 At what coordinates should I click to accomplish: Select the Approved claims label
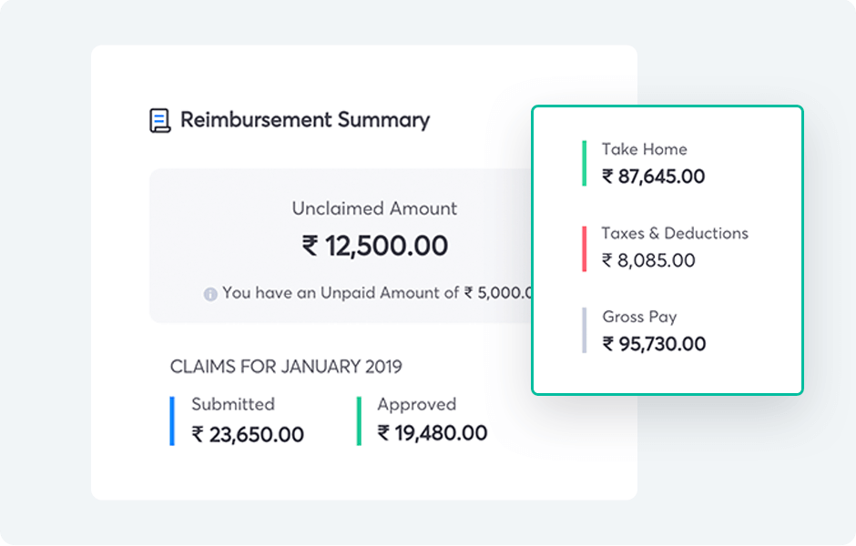click(416, 404)
